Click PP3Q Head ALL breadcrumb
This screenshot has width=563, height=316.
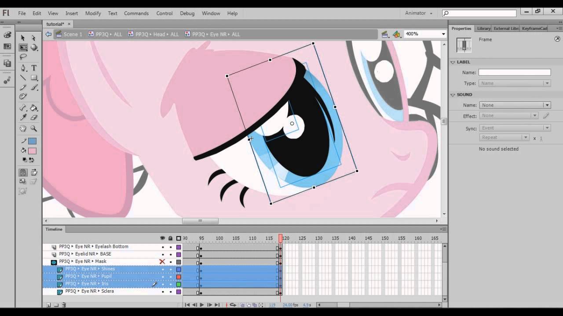coord(154,34)
